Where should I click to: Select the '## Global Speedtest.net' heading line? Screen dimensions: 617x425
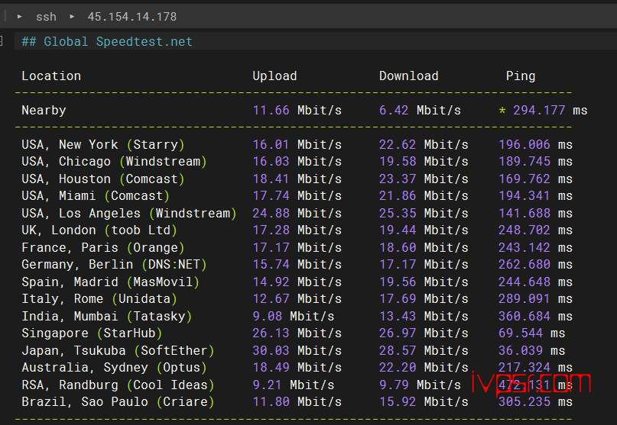pos(107,41)
